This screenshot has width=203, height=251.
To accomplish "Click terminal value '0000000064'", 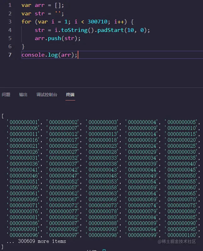I will pos(142,193).
